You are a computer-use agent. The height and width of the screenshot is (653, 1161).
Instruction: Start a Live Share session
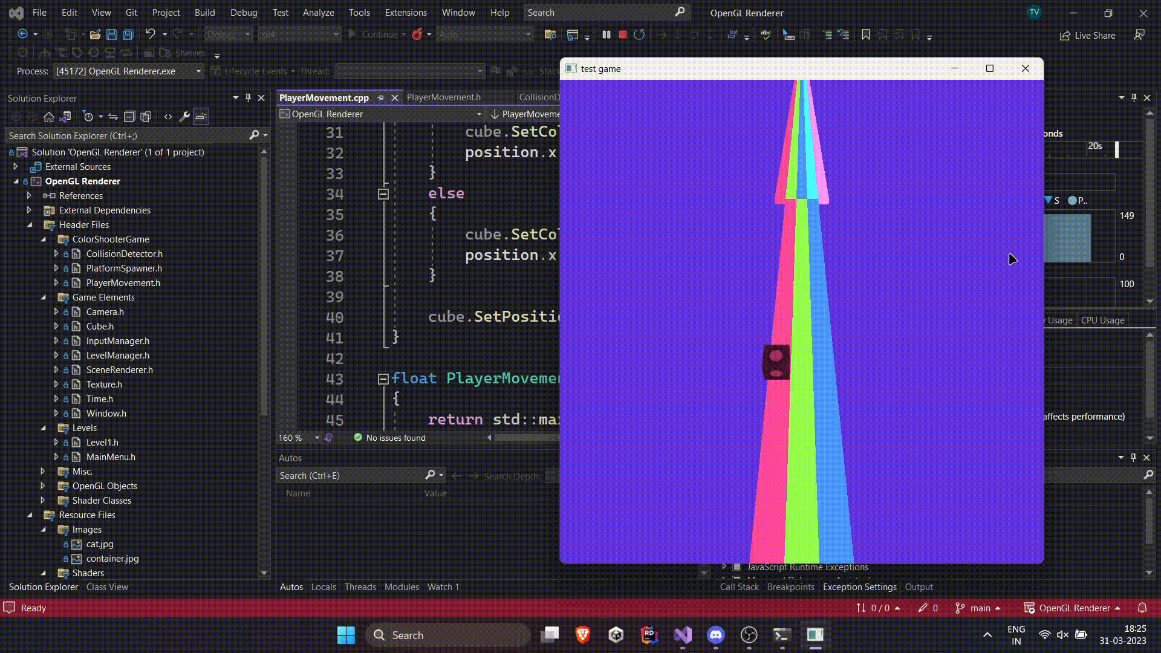coord(1087,35)
